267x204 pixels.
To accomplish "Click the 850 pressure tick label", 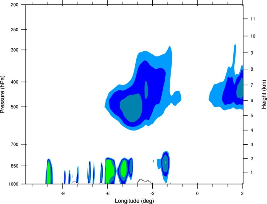I will pos(14,166).
